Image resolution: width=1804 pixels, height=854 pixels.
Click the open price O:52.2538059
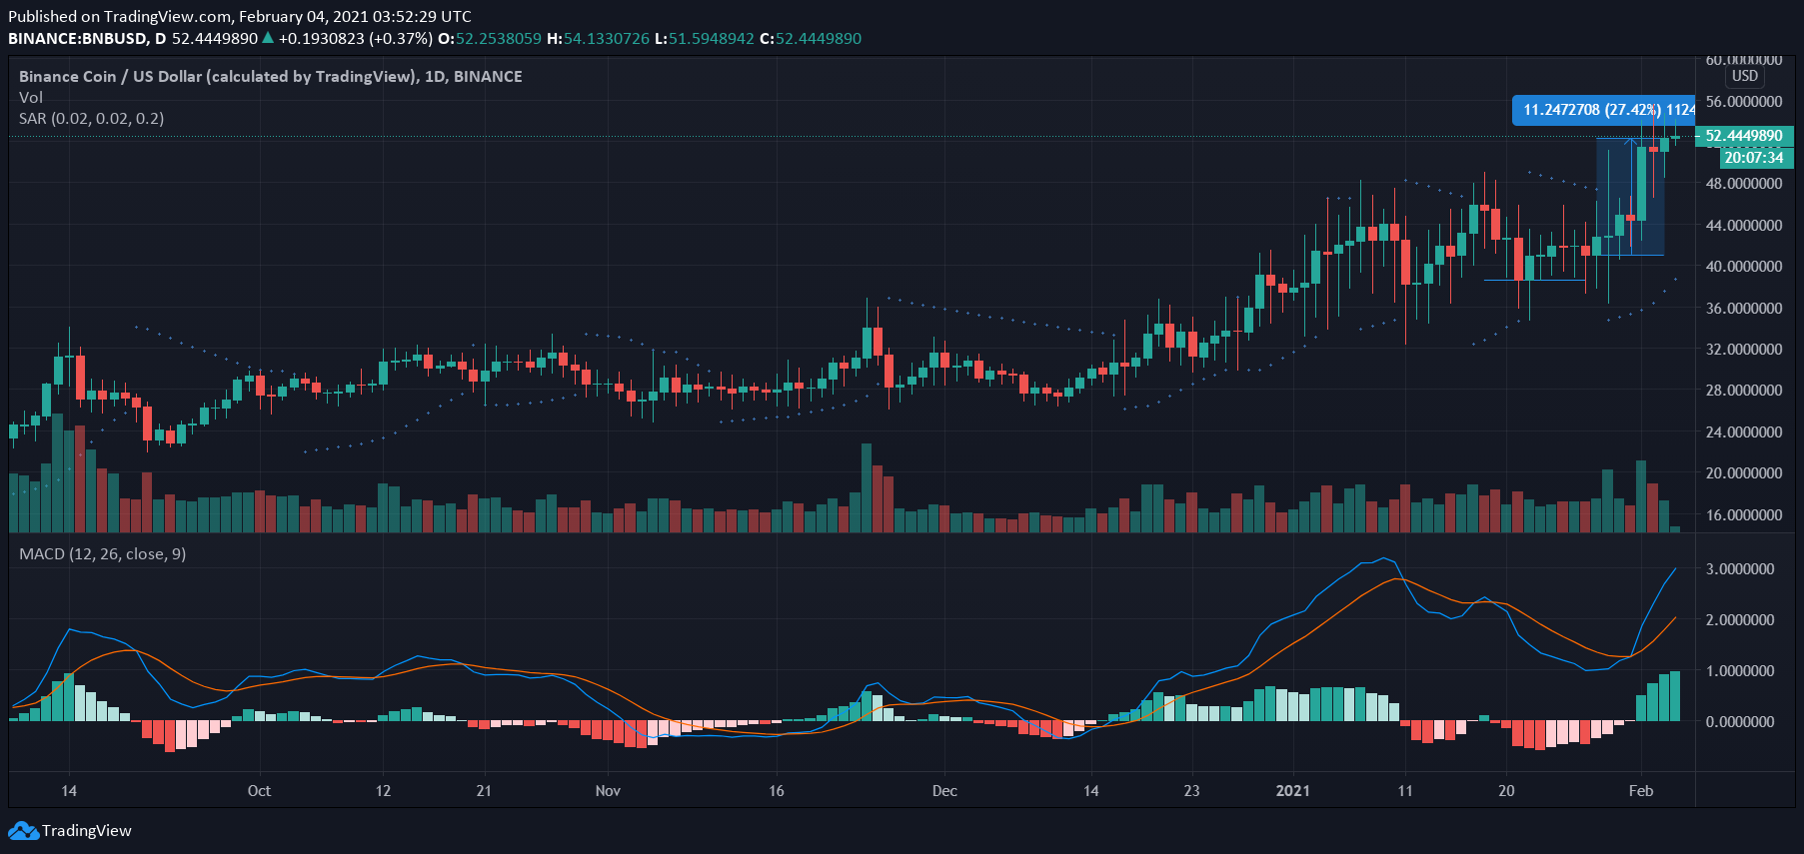pos(491,39)
